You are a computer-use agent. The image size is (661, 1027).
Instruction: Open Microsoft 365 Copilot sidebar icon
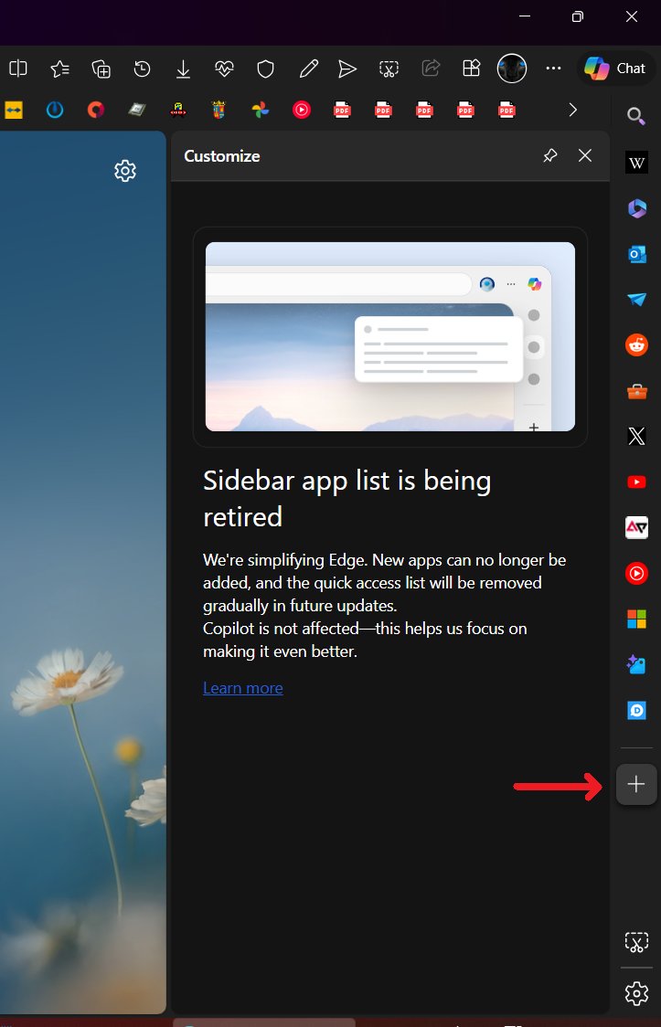click(x=636, y=209)
